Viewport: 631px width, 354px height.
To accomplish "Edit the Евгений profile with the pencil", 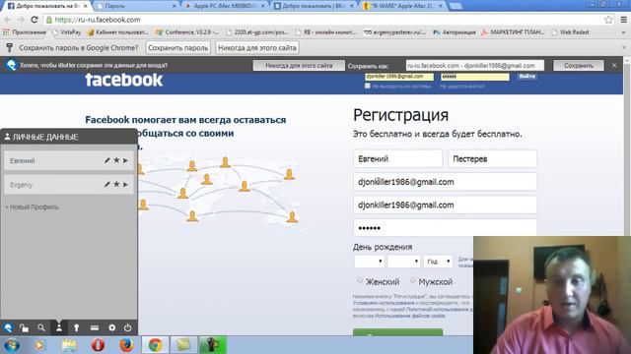I will (107, 160).
